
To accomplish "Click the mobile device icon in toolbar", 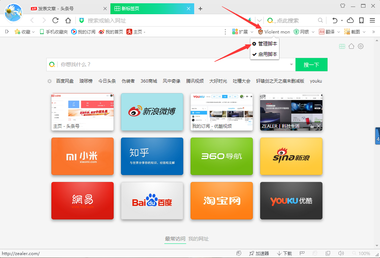I will 361,20.
